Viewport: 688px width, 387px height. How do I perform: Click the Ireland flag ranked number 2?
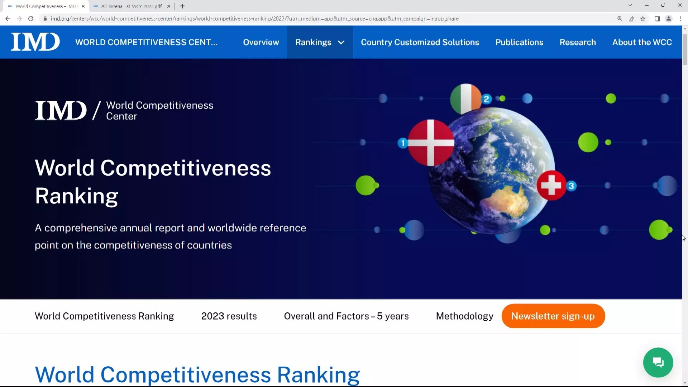[x=465, y=99]
